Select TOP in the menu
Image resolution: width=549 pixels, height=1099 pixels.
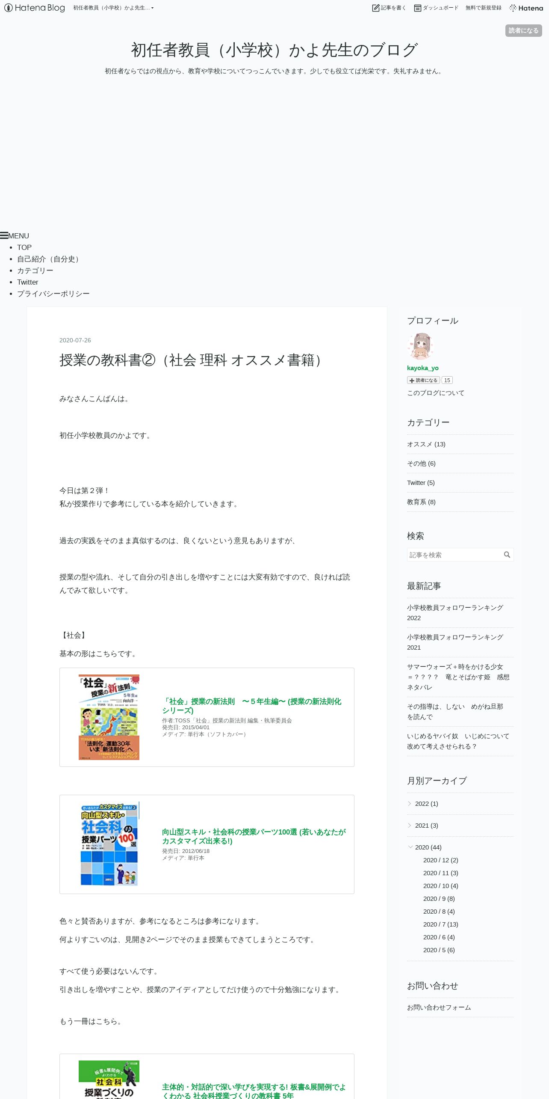tap(24, 247)
